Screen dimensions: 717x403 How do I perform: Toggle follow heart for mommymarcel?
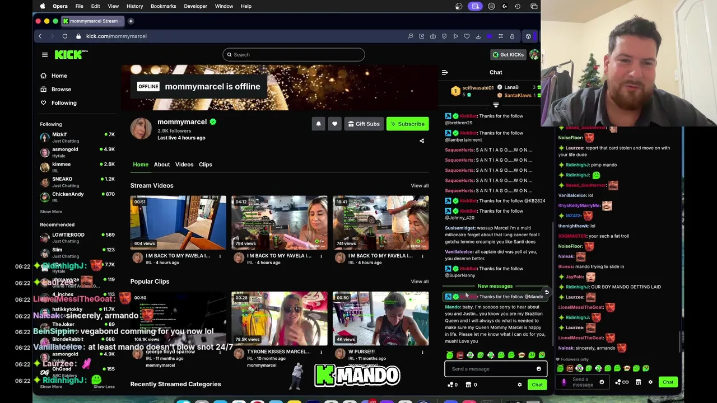[334, 124]
